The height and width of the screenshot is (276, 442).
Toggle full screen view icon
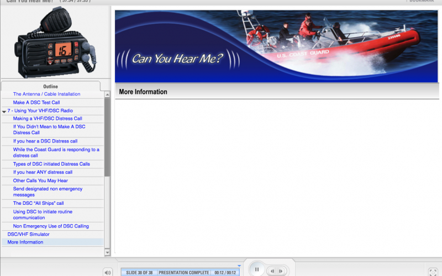pos(433,272)
